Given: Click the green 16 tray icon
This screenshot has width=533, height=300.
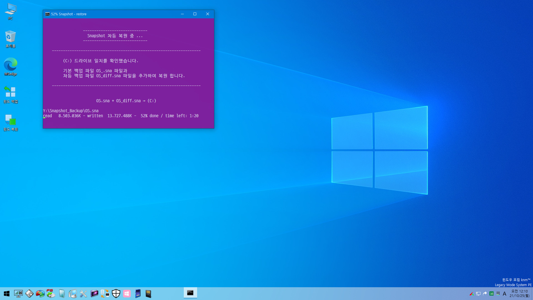Looking at the screenshot, I should point(491,294).
